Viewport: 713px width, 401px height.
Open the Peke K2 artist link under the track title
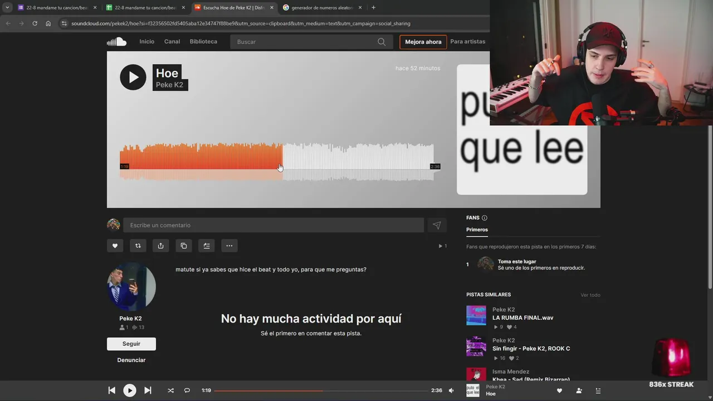[169, 85]
